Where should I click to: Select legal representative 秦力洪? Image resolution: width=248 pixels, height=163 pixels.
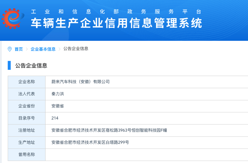pos(58,94)
